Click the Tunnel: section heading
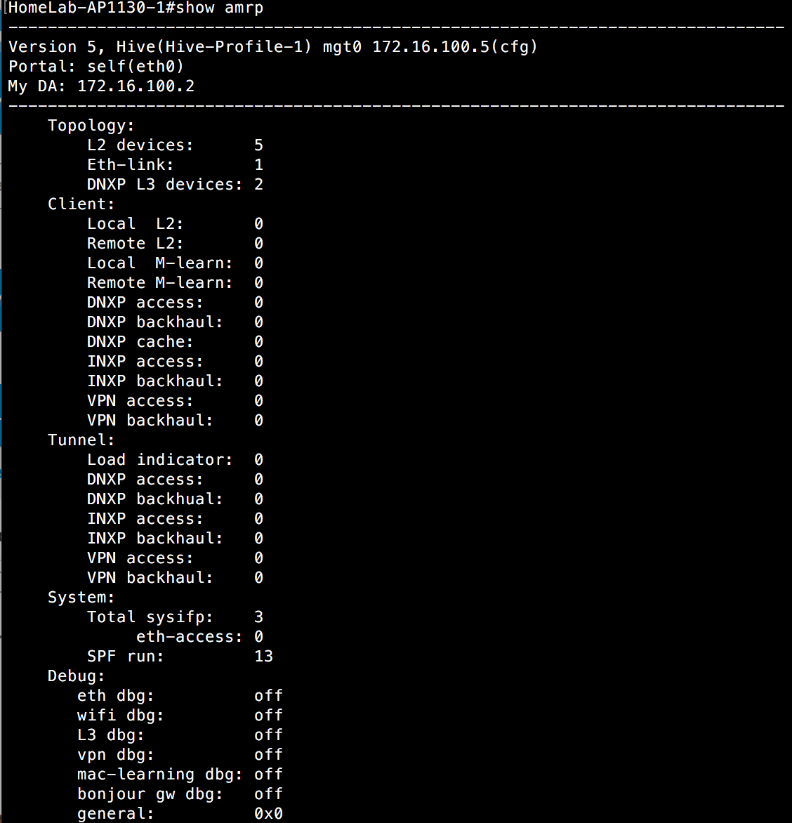Screen dimensions: 792x823 tap(81, 440)
